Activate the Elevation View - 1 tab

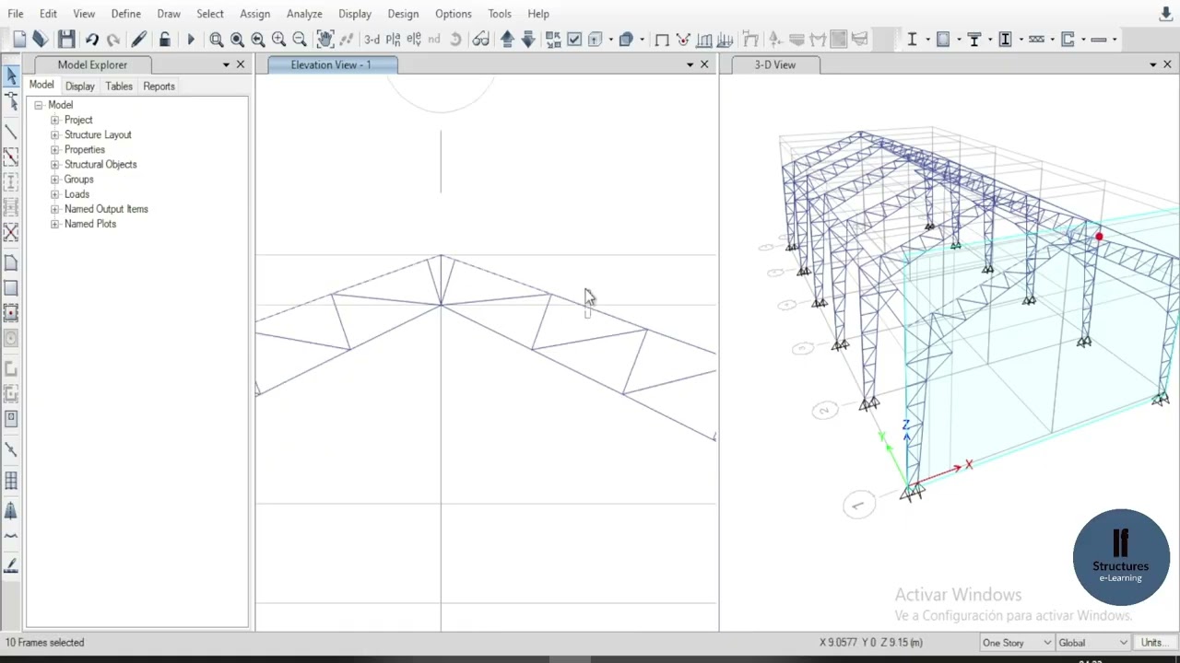coord(331,64)
